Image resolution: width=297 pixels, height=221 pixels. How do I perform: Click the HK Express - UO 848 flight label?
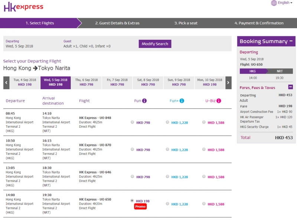click(95, 118)
